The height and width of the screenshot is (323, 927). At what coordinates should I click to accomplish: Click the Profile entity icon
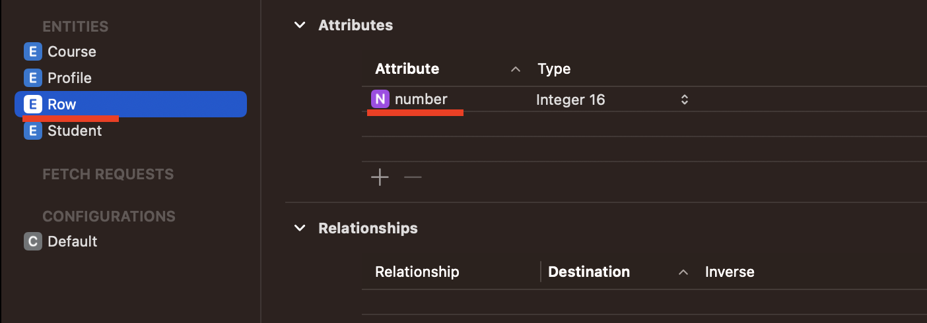tap(32, 78)
